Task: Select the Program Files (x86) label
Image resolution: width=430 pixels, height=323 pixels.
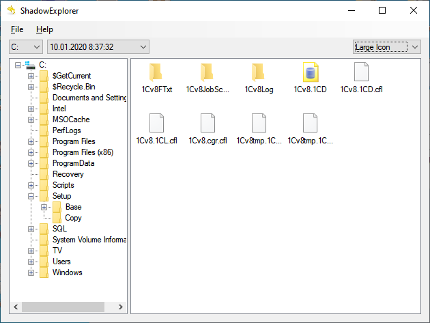Action: tap(83, 152)
